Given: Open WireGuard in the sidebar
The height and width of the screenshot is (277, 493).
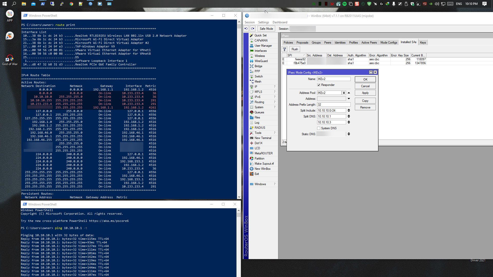Looking at the screenshot, I should pos(261,61).
